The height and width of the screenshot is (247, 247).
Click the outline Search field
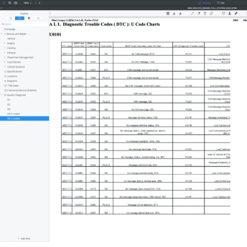pos(24,24)
